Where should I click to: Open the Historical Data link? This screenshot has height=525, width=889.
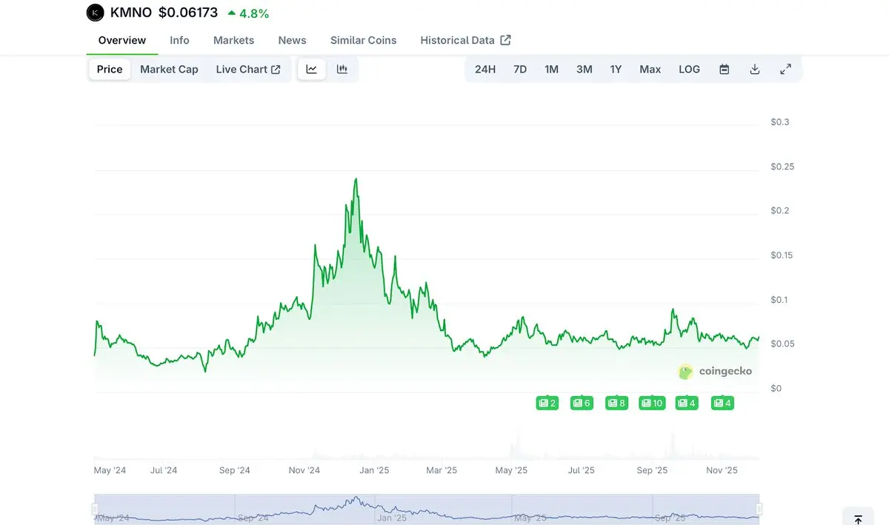[465, 41]
